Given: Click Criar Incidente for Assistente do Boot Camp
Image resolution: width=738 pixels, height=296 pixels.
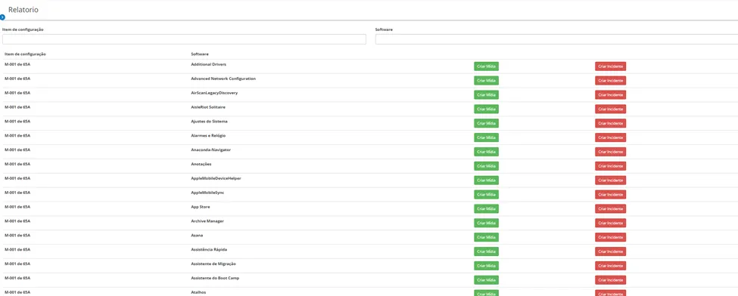Looking at the screenshot, I should pos(610,280).
